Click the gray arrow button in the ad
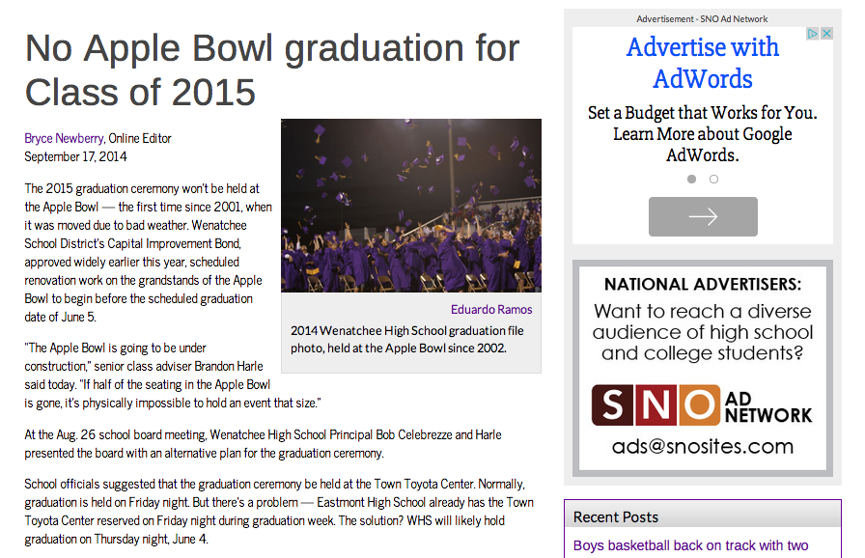The height and width of the screenshot is (558, 865). point(703,217)
